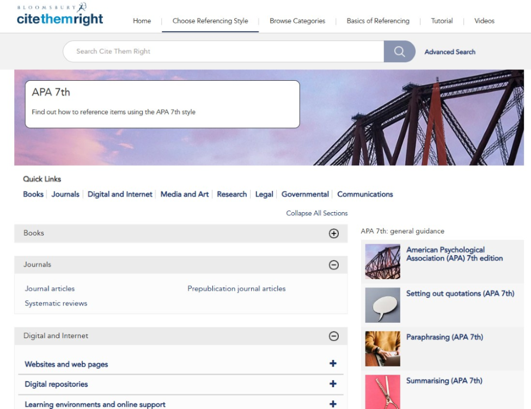Click the Digital and Internet header label
The width and height of the screenshot is (531, 409).
[56, 336]
